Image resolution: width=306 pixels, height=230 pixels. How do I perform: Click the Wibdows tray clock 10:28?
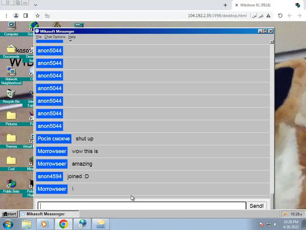click(x=296, y=214)
